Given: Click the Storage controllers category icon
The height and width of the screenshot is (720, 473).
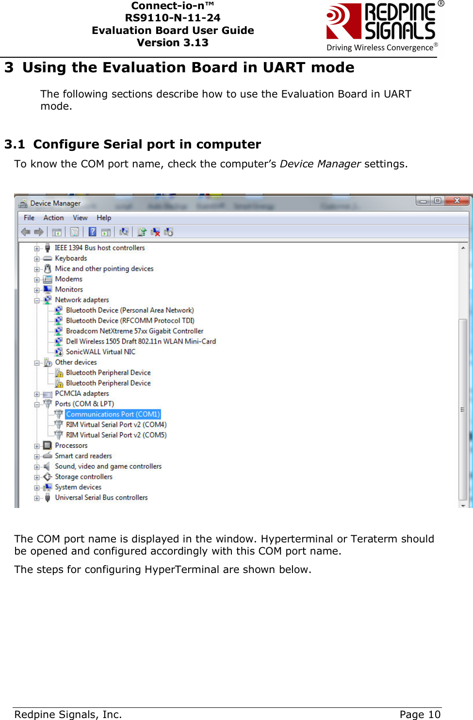Looking at the screenshot, I should pyautogui.click(x=48, y=476).
